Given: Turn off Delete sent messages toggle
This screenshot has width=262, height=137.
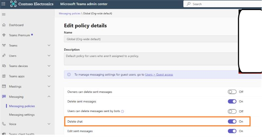Looking at the screenshot, I should 232,102.
